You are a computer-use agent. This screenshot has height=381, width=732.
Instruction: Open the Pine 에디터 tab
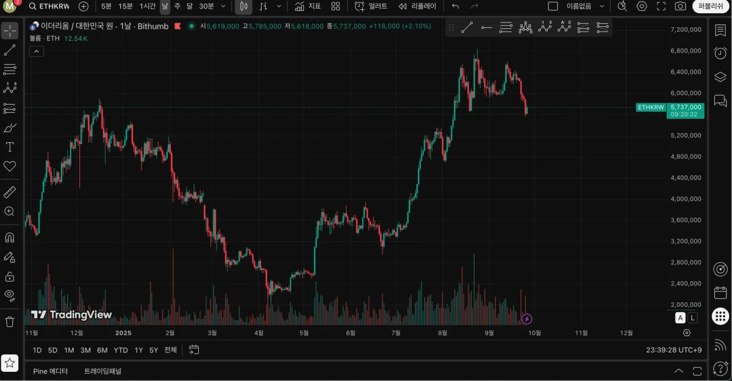pos(51,371)
